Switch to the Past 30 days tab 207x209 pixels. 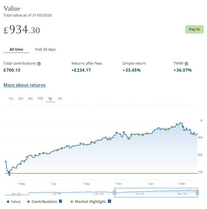coord(45,49)
